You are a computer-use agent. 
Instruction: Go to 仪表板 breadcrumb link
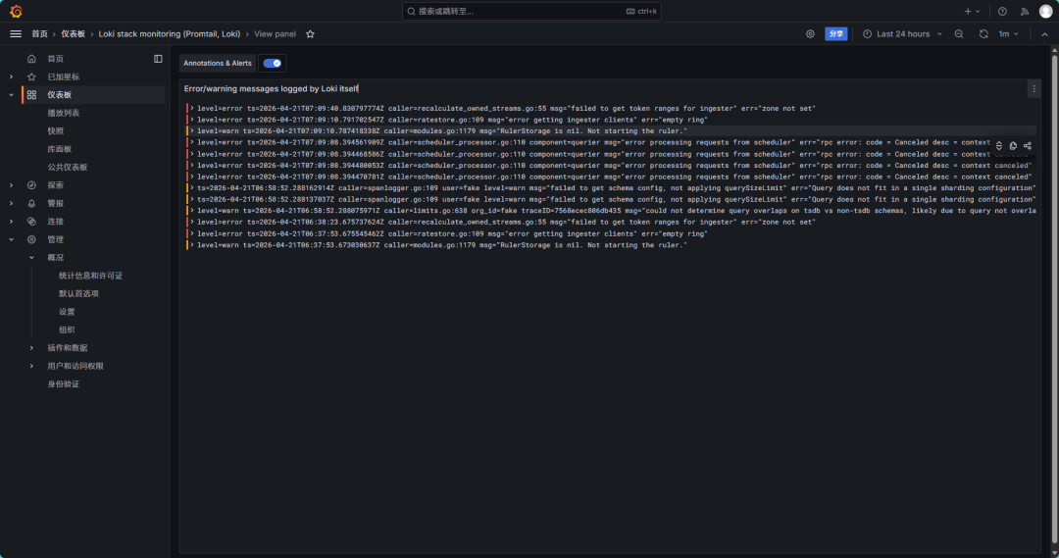[73, 33]
